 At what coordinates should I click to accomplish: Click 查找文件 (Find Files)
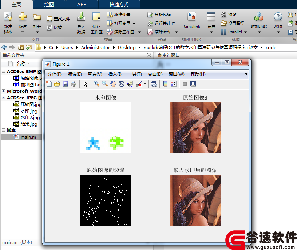[x=58, y=19]
